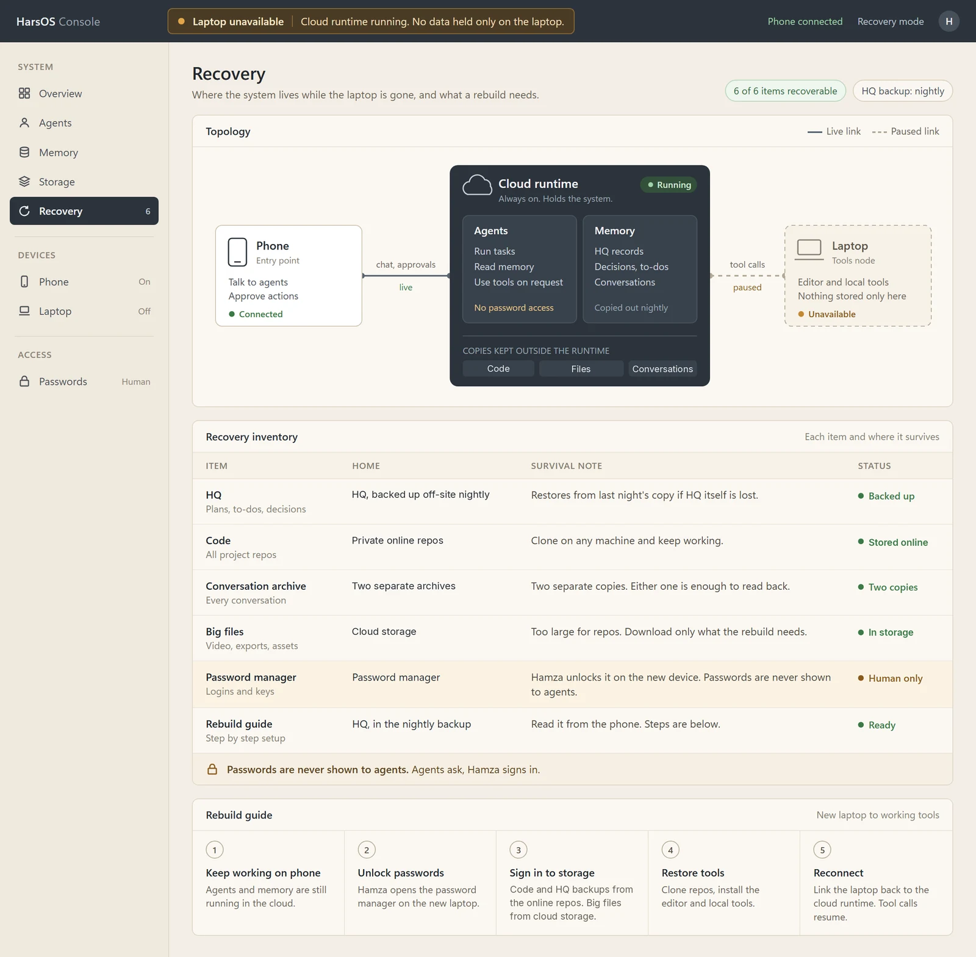Switch to the Storage section
The image size is (976, 957).
tap(84, 181)
